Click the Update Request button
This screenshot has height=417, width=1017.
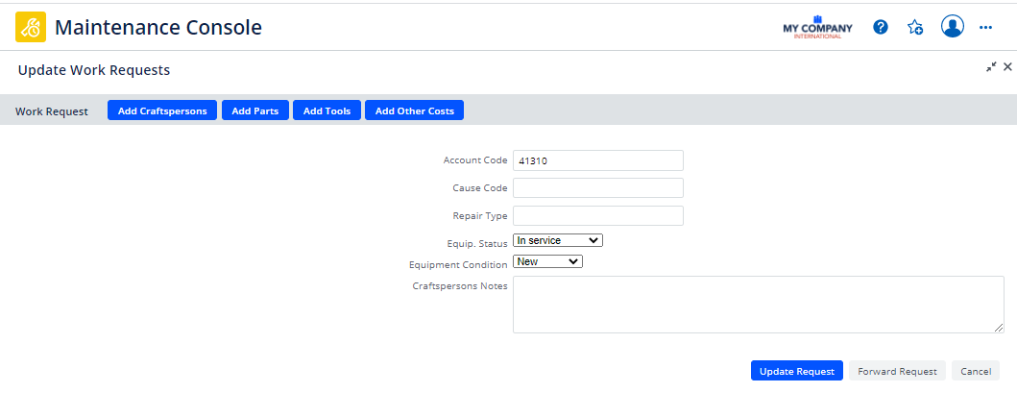tap(797, 371)
